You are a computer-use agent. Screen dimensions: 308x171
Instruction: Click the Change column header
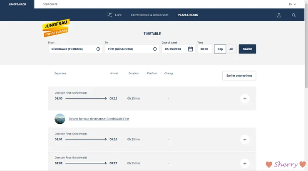coord(169,73)
